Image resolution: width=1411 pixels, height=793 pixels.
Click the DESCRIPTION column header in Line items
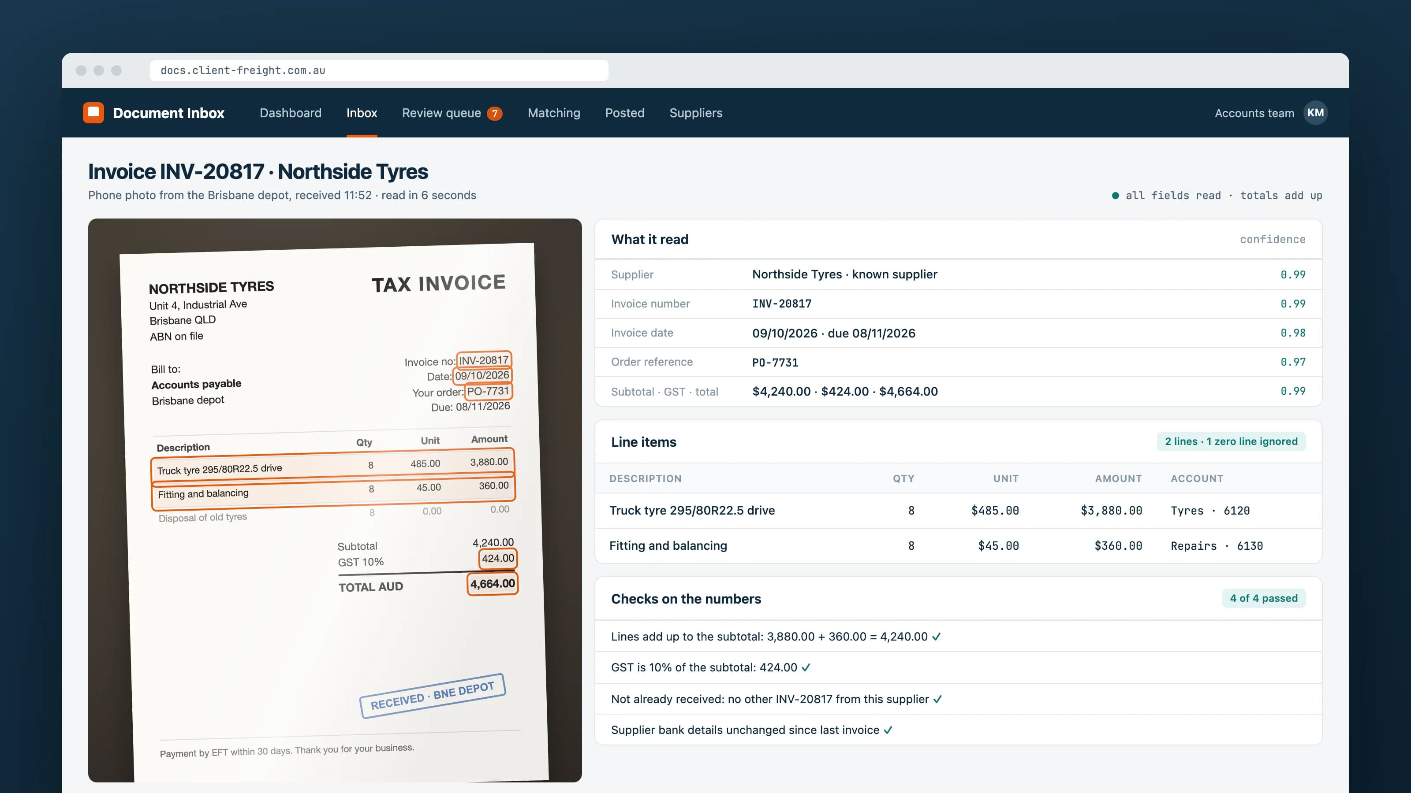pos(645,478)
